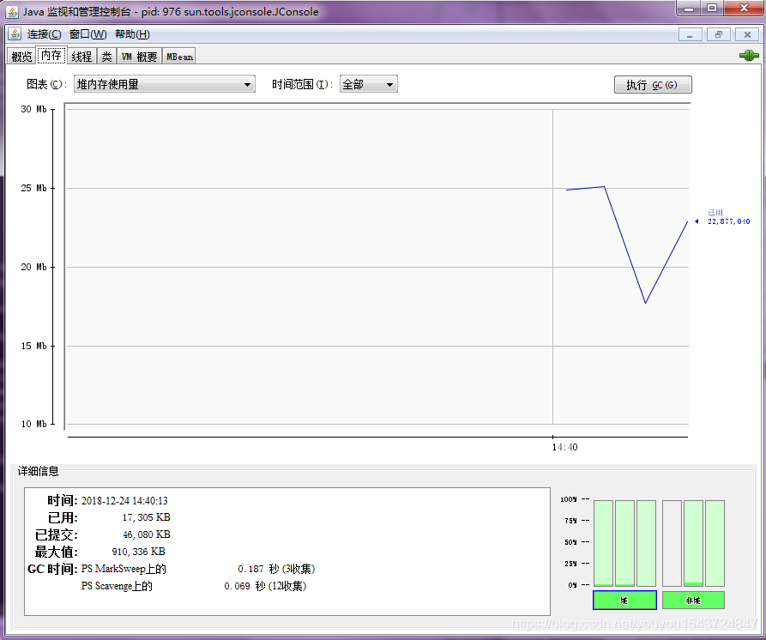Minimize the inner JConsole frame
Viewport: 766px width, 640px height.
pos(691,34)
